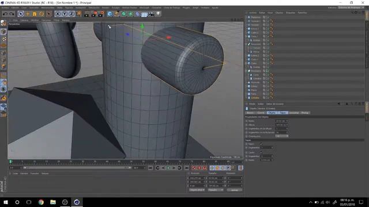
Task: Switch to Texture mode in left palette
Action: (x=3, y=39)
